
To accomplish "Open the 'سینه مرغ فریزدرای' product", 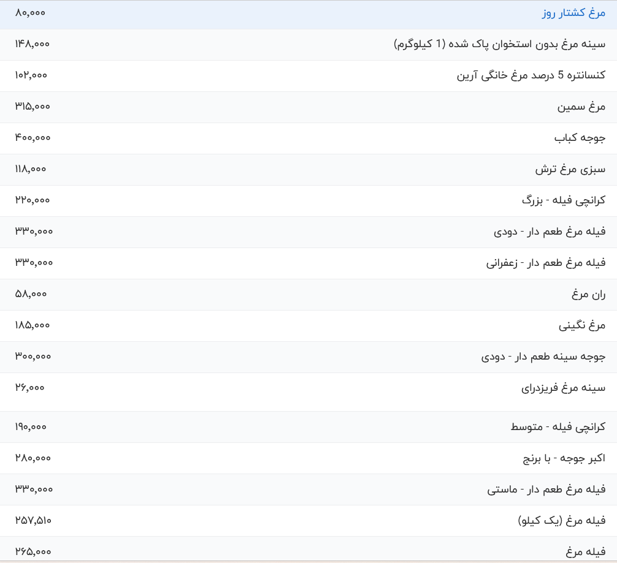I will [x=563, y=388].
